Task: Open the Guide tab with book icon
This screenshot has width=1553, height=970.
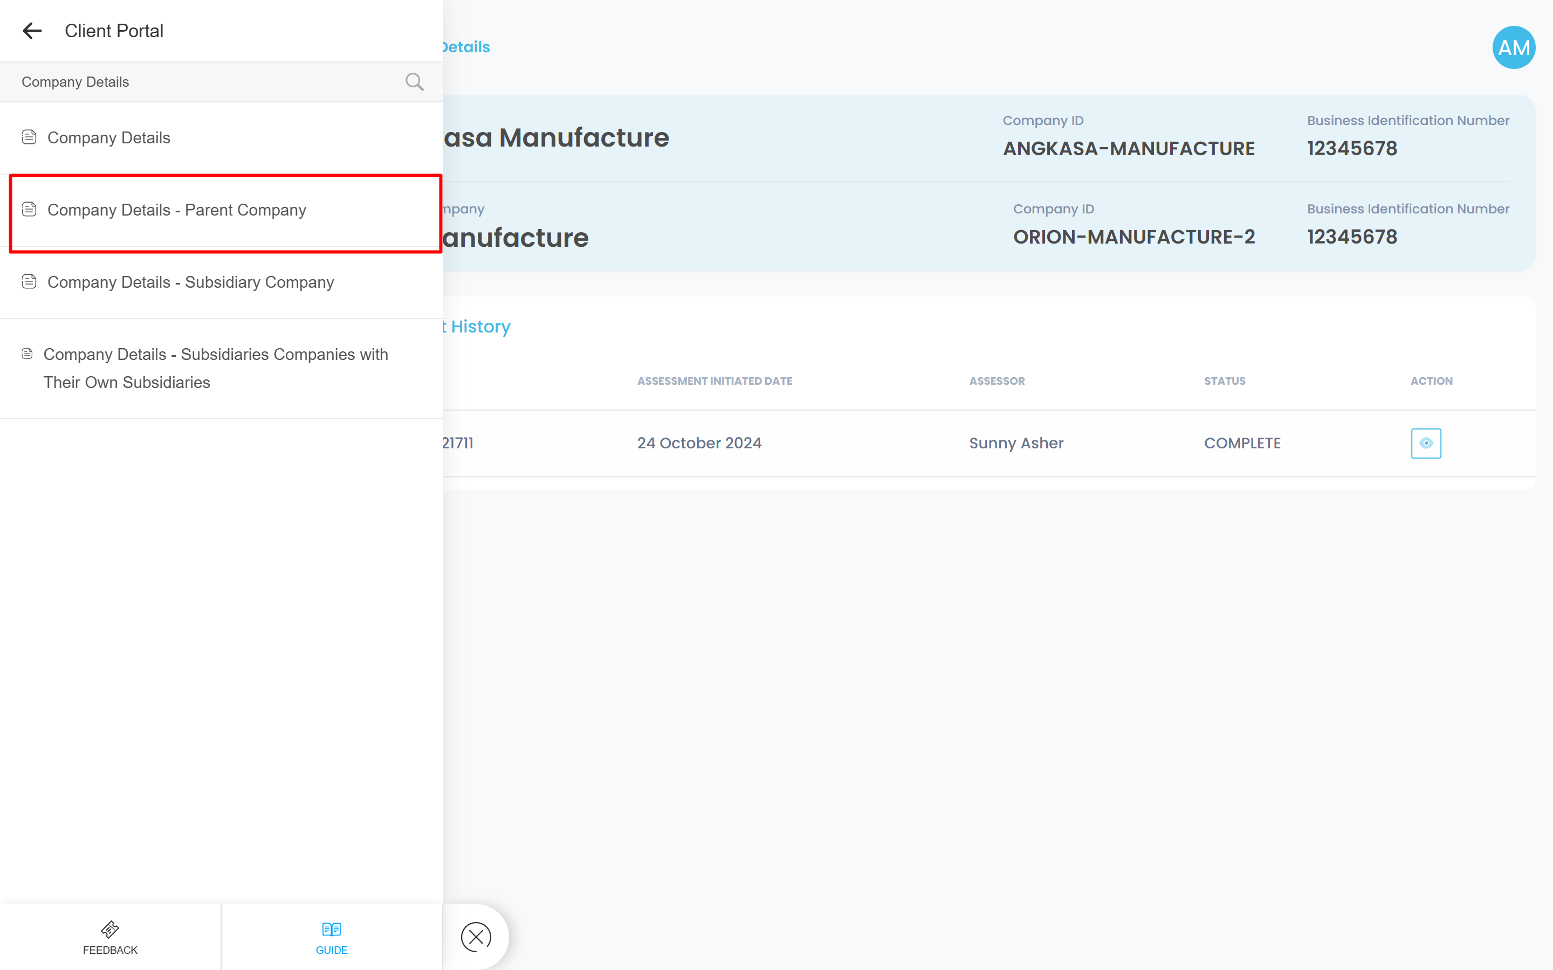Action: (x=331, y=937)
